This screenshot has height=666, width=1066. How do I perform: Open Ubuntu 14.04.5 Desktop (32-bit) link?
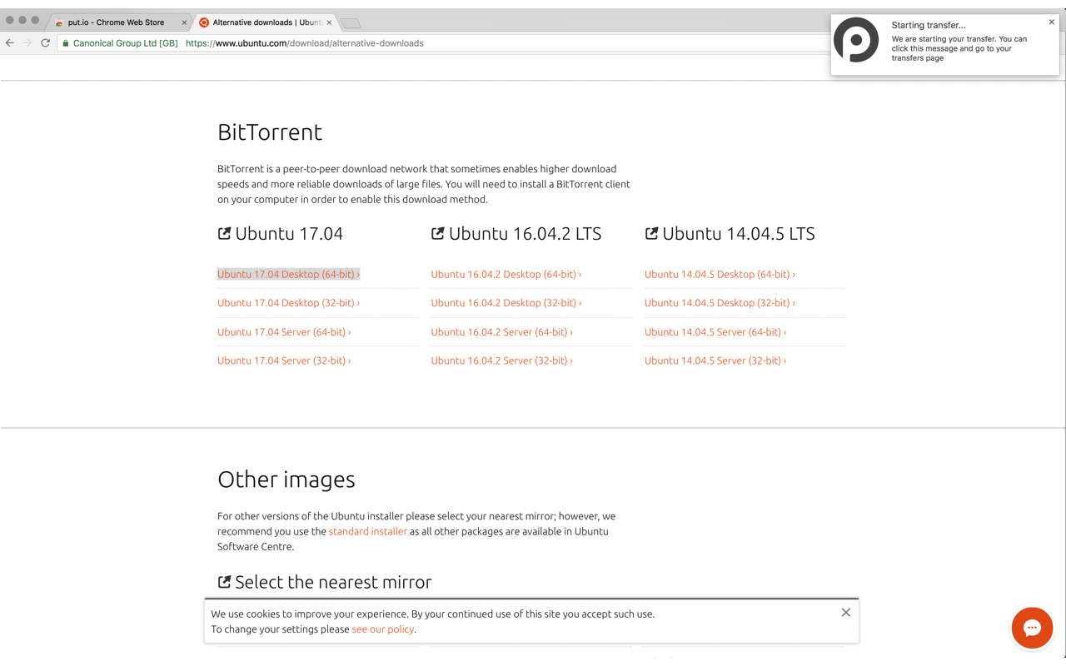[x=720, y=303]
